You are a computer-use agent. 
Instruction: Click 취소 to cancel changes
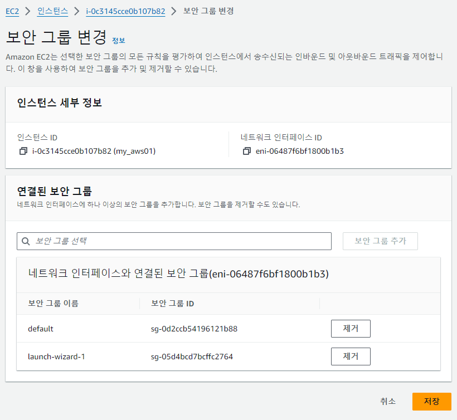tap(388, 402)
